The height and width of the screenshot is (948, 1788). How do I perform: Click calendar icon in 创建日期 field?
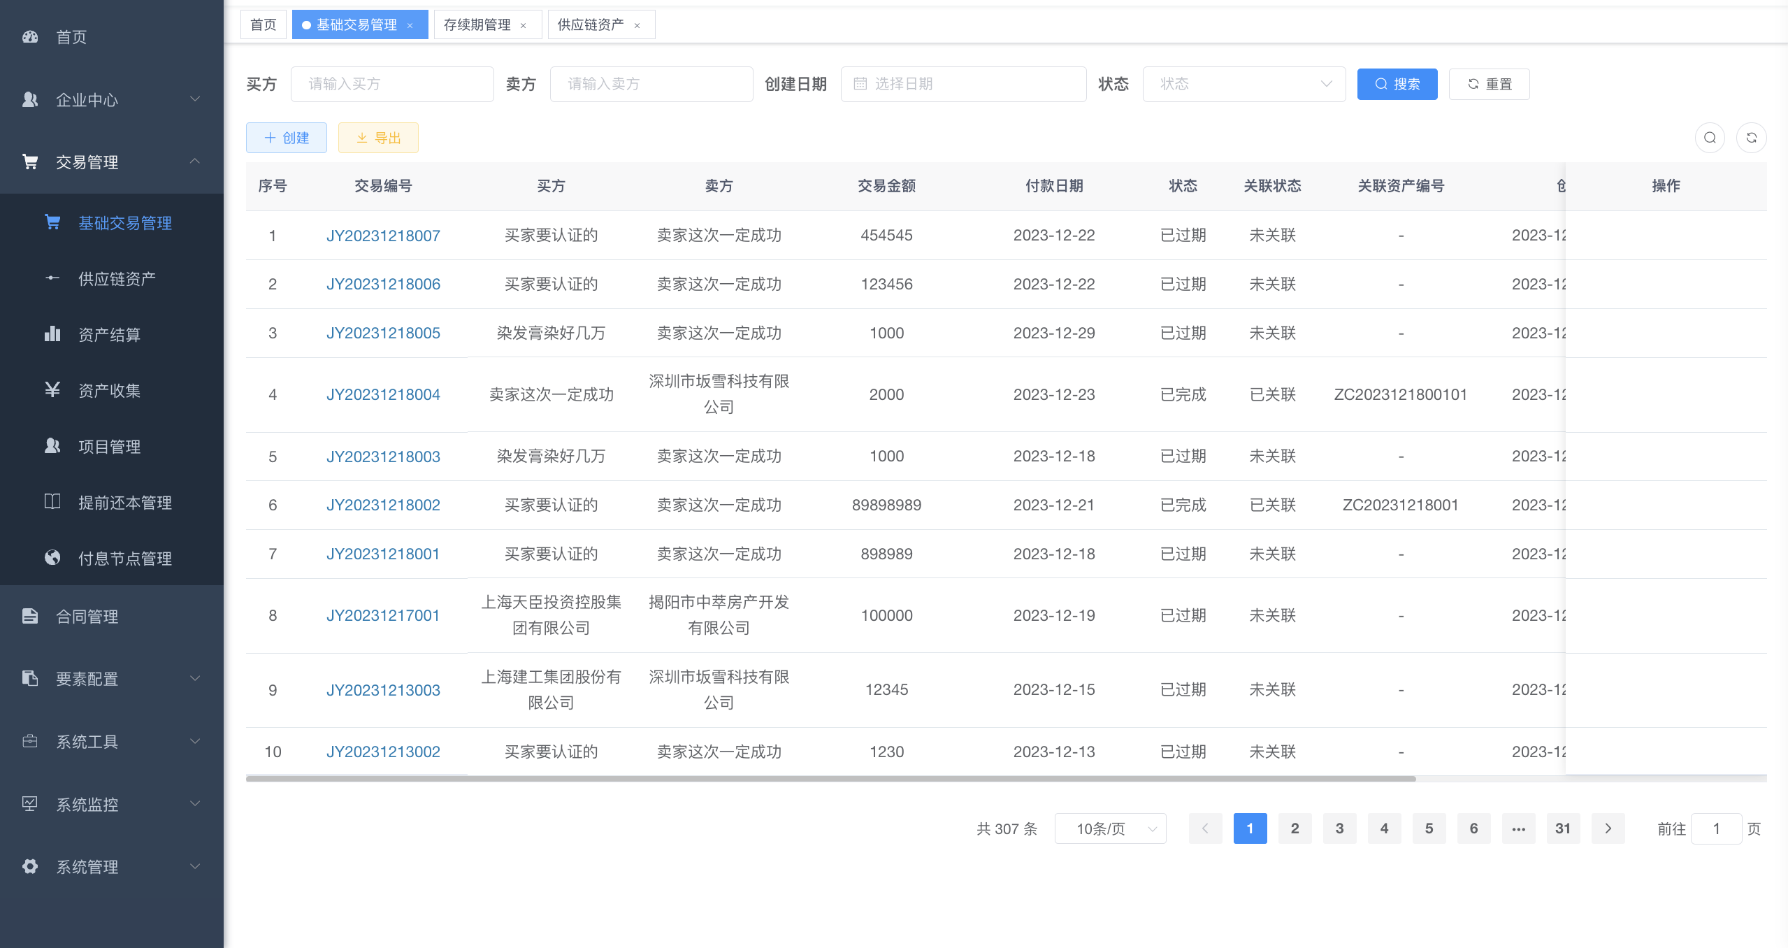pos(860,84)
